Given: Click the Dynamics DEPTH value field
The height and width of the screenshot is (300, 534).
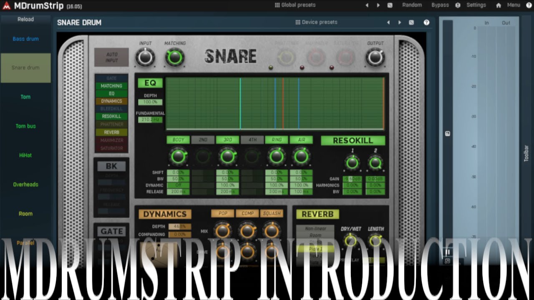Looking at the screenshot, I should tap(180, 227).
